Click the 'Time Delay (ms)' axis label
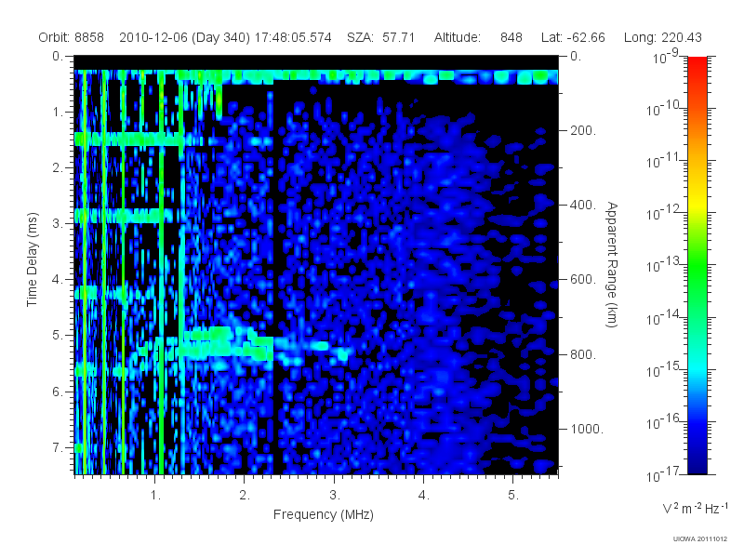Image resolution: width=744 pixels, height=558 pixels. (x=32, y=259)
